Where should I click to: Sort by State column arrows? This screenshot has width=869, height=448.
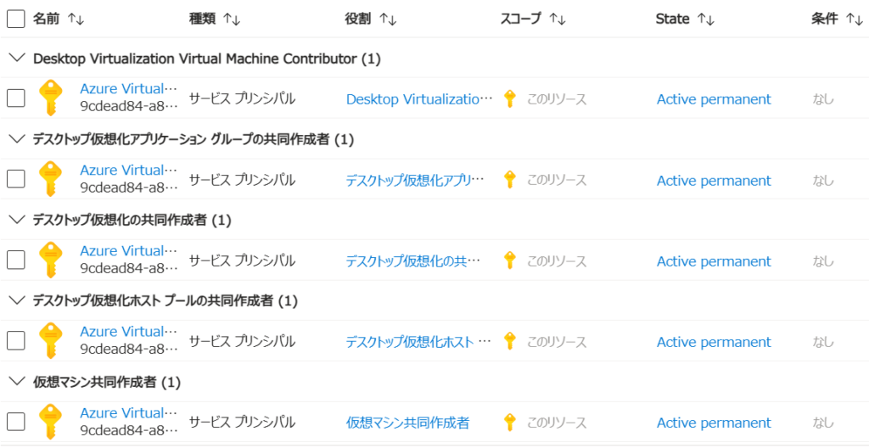click(705, 19)
